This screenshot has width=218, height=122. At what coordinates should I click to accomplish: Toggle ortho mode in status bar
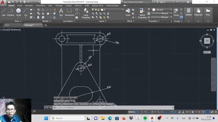point(149,112)
